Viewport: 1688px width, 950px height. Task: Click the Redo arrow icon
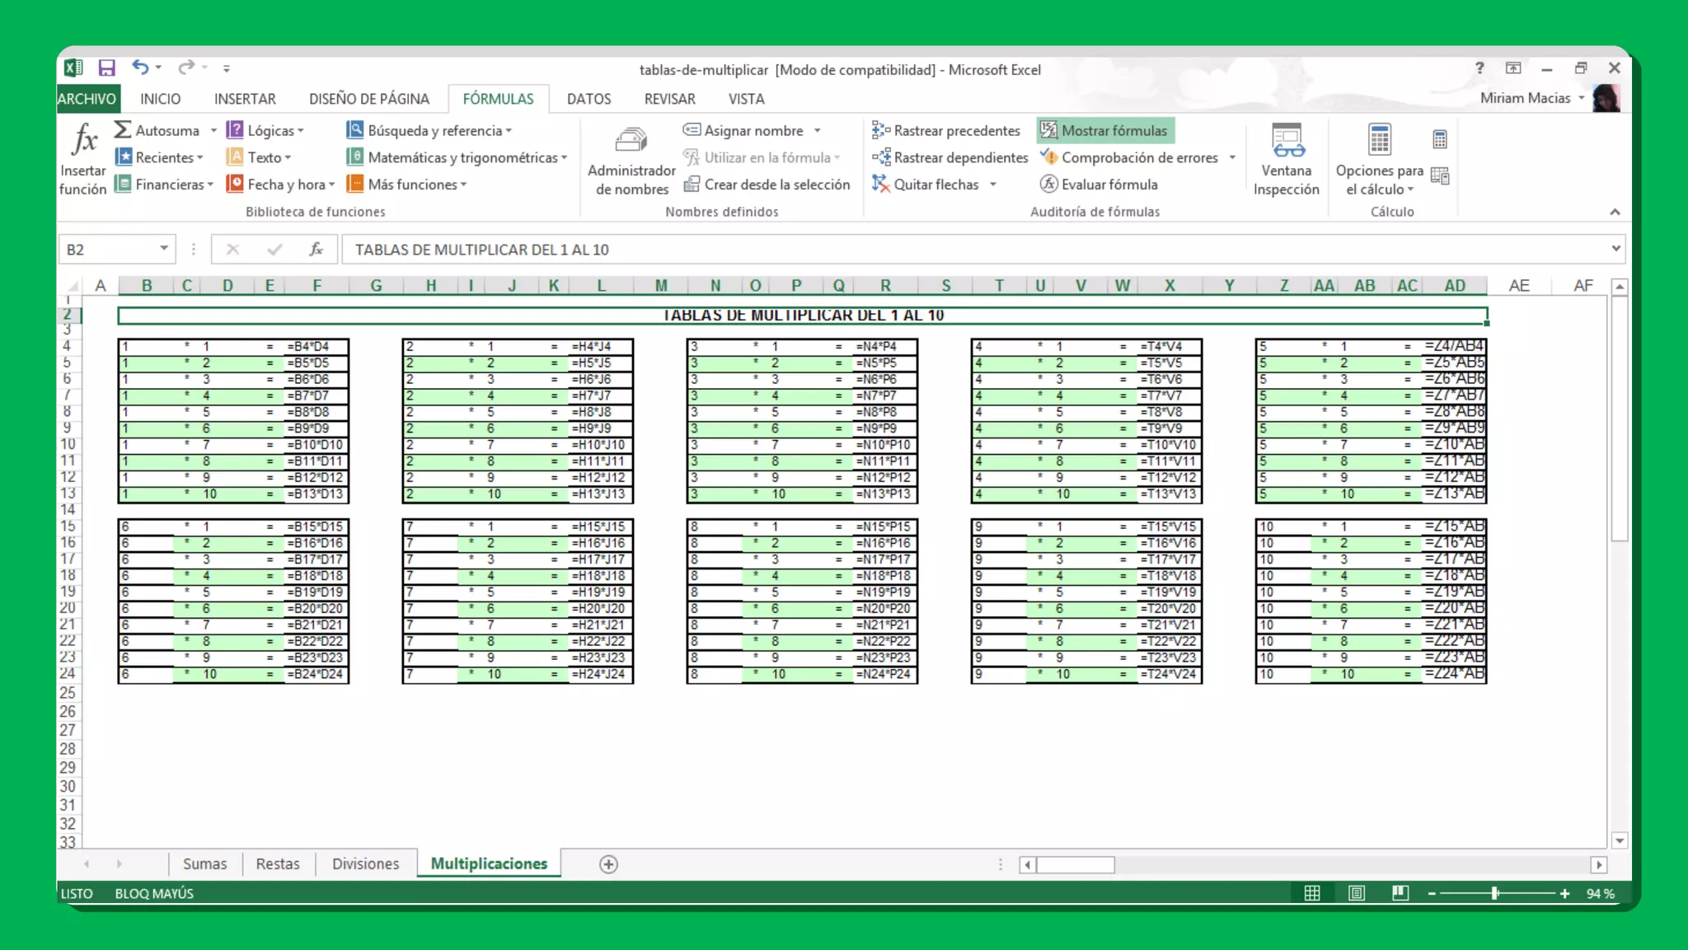[x=186, y=68]
